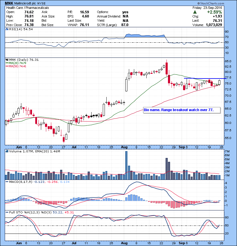Screen dimensions: 237x246
Task: Click the Volume 1.07M, EMA(20) 1.46M label
Action: [x=34, y=151]
